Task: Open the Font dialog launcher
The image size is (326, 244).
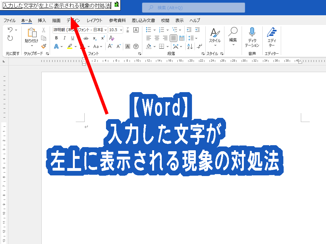Action: point(140,54)
